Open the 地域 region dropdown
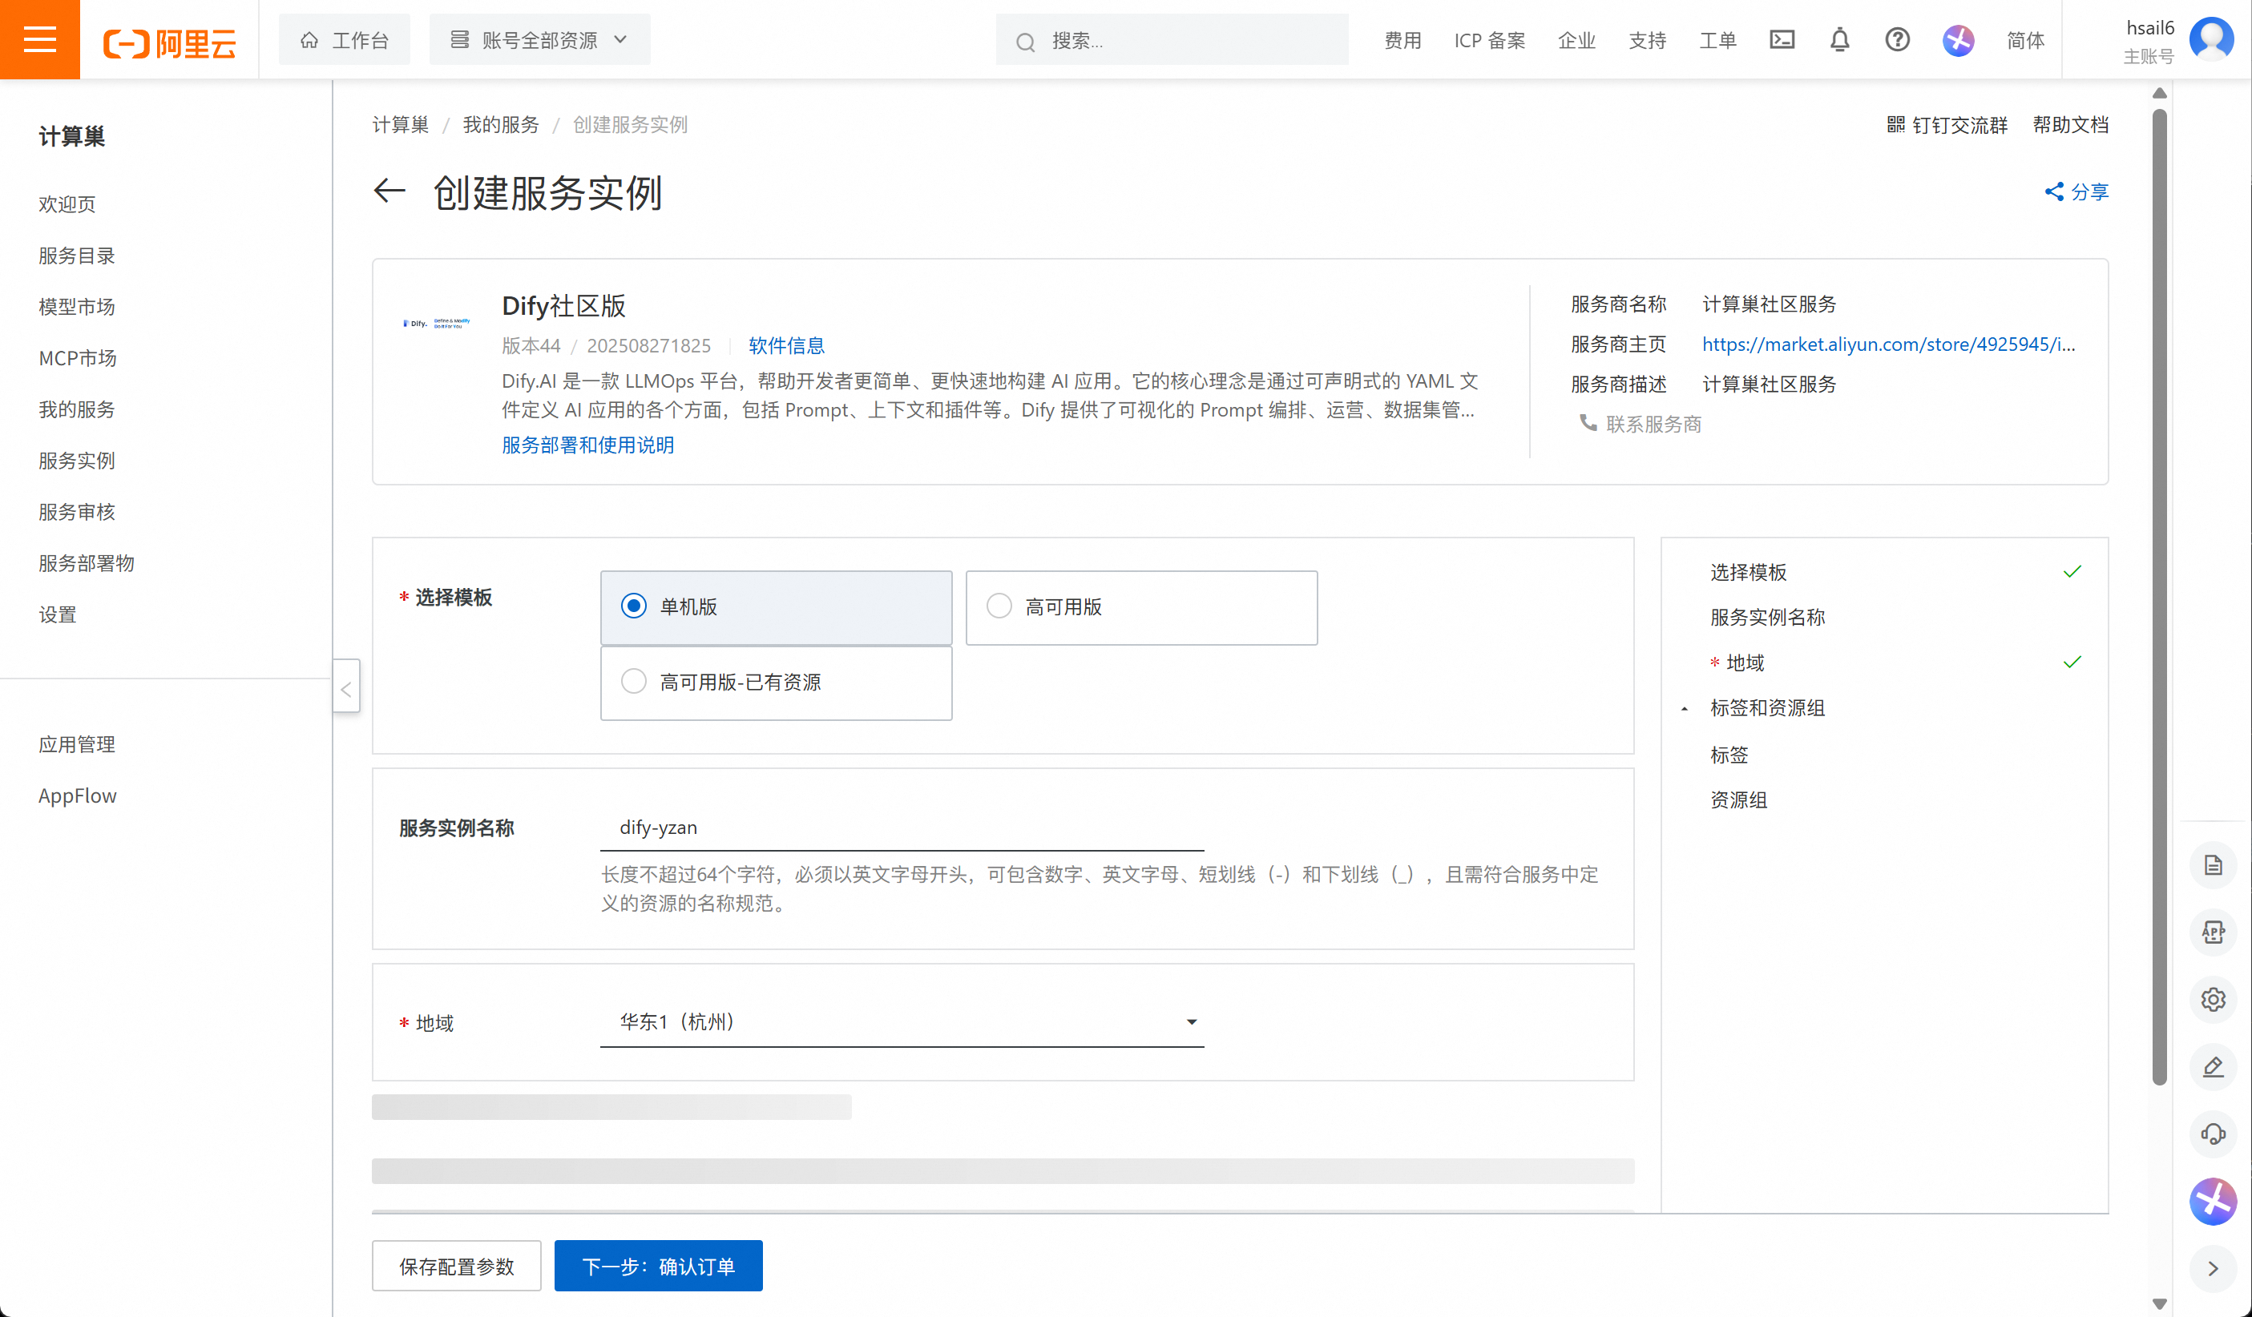The image size is (2252, 1317). (x=902, y=1021)
